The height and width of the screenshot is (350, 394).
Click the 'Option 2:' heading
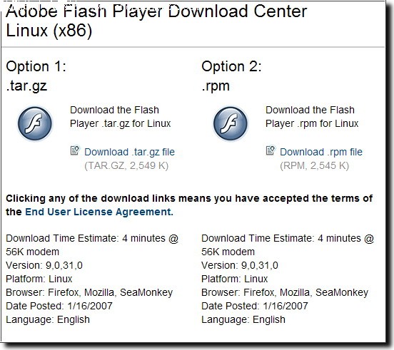(231, 67)
